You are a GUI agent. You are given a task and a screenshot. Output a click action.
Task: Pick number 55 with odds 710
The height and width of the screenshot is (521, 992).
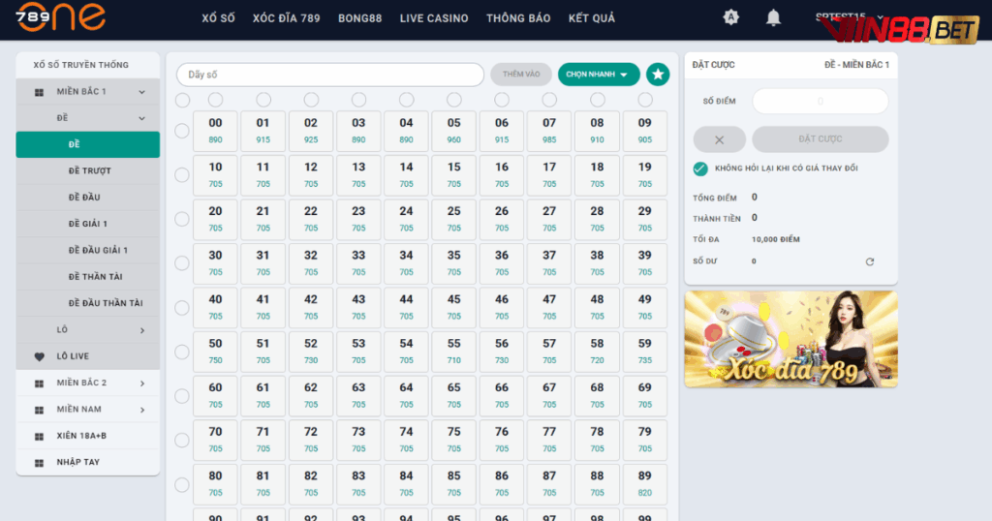pos(454,352)
